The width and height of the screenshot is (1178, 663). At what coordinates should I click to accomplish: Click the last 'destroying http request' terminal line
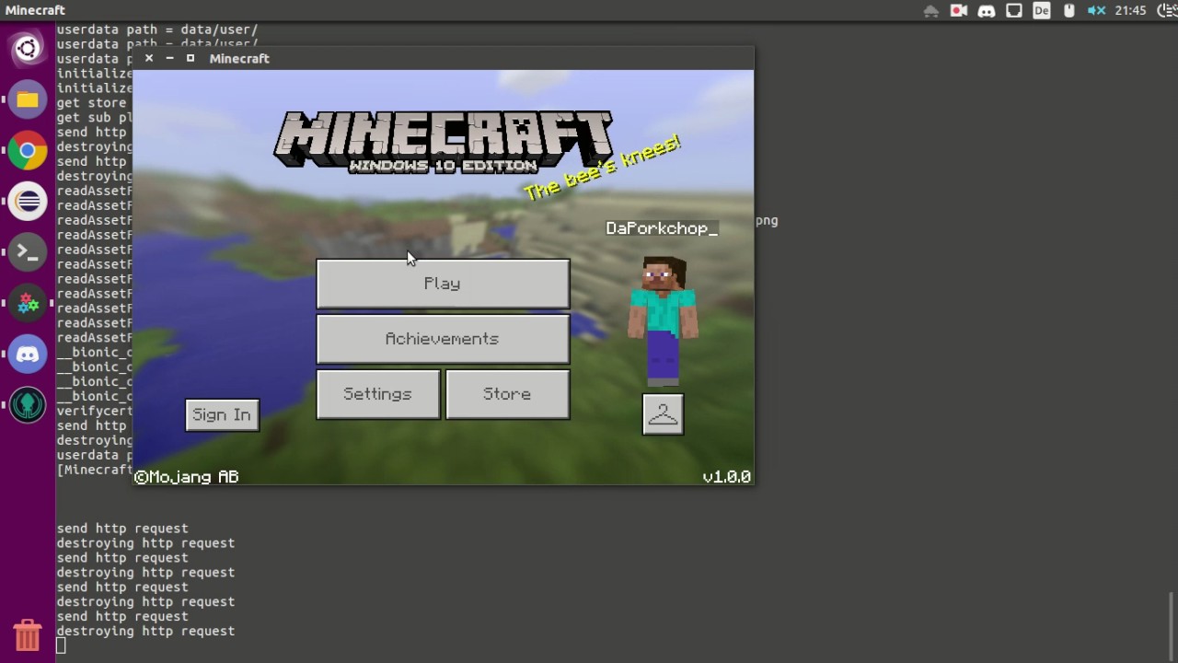pyautogui.click(x=145, y=631)
